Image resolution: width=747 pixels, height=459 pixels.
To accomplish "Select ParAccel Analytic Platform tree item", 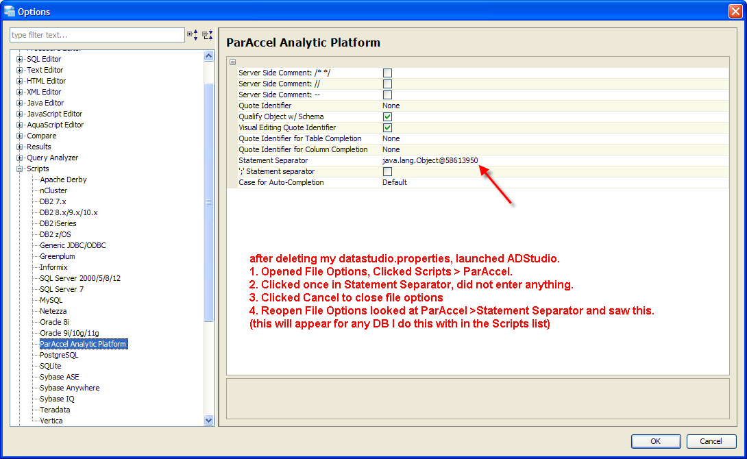I will [84, 344].
